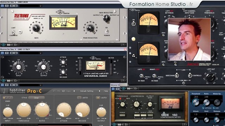Select the GR meter button on 1176LN
Image resolution: width=225 pixels, height=126 pixels.
(111, 62)
